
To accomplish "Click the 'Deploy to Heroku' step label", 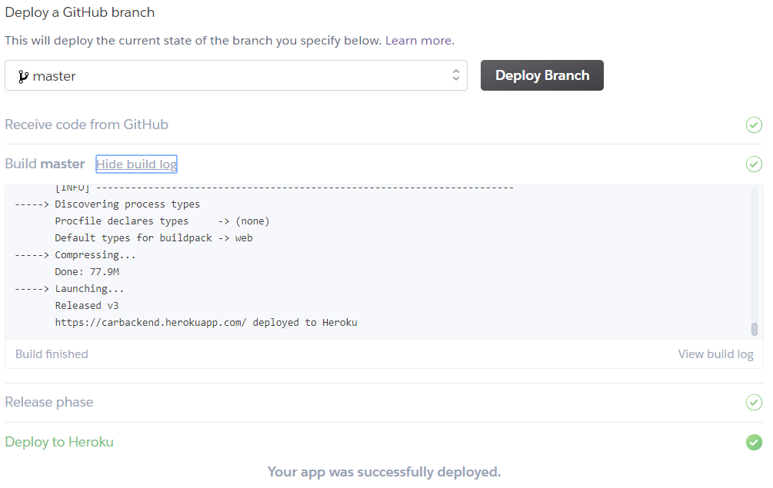I will point(59,442).
